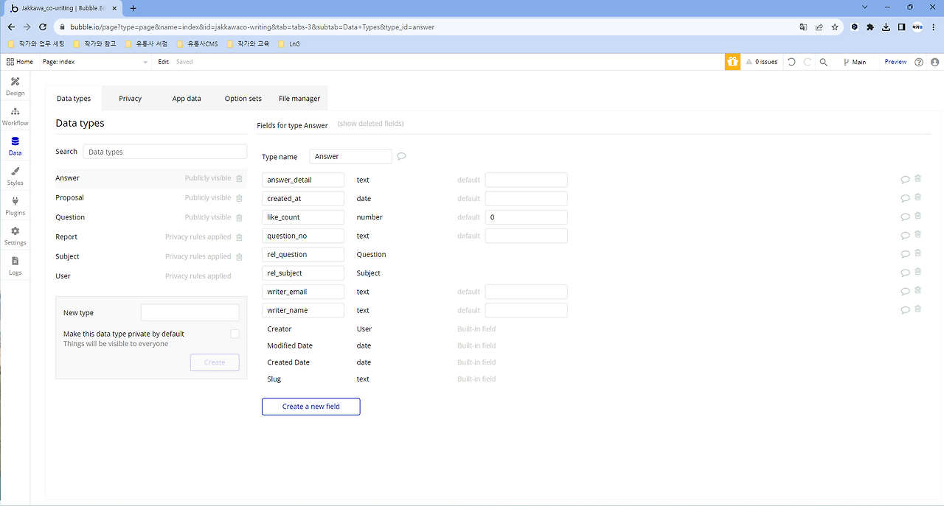Open the Plugins section in the sidebar
Image resolution: width=944 pixels, height=506 pixels.
tap(15, 205)
